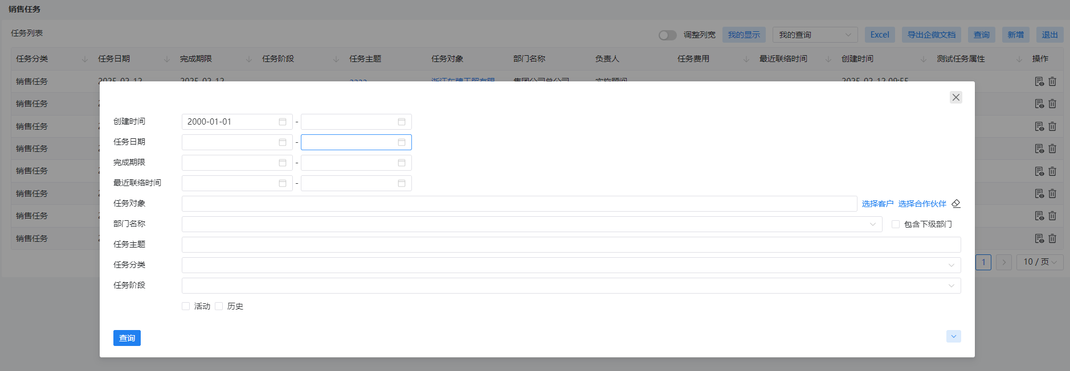Viewport: 1070px width, 371px height.
Task: Check the 包含下级部门 checkbox
Action: 896,224
